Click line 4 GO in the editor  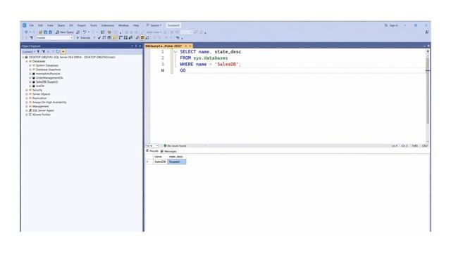click(x=183, y=70)
